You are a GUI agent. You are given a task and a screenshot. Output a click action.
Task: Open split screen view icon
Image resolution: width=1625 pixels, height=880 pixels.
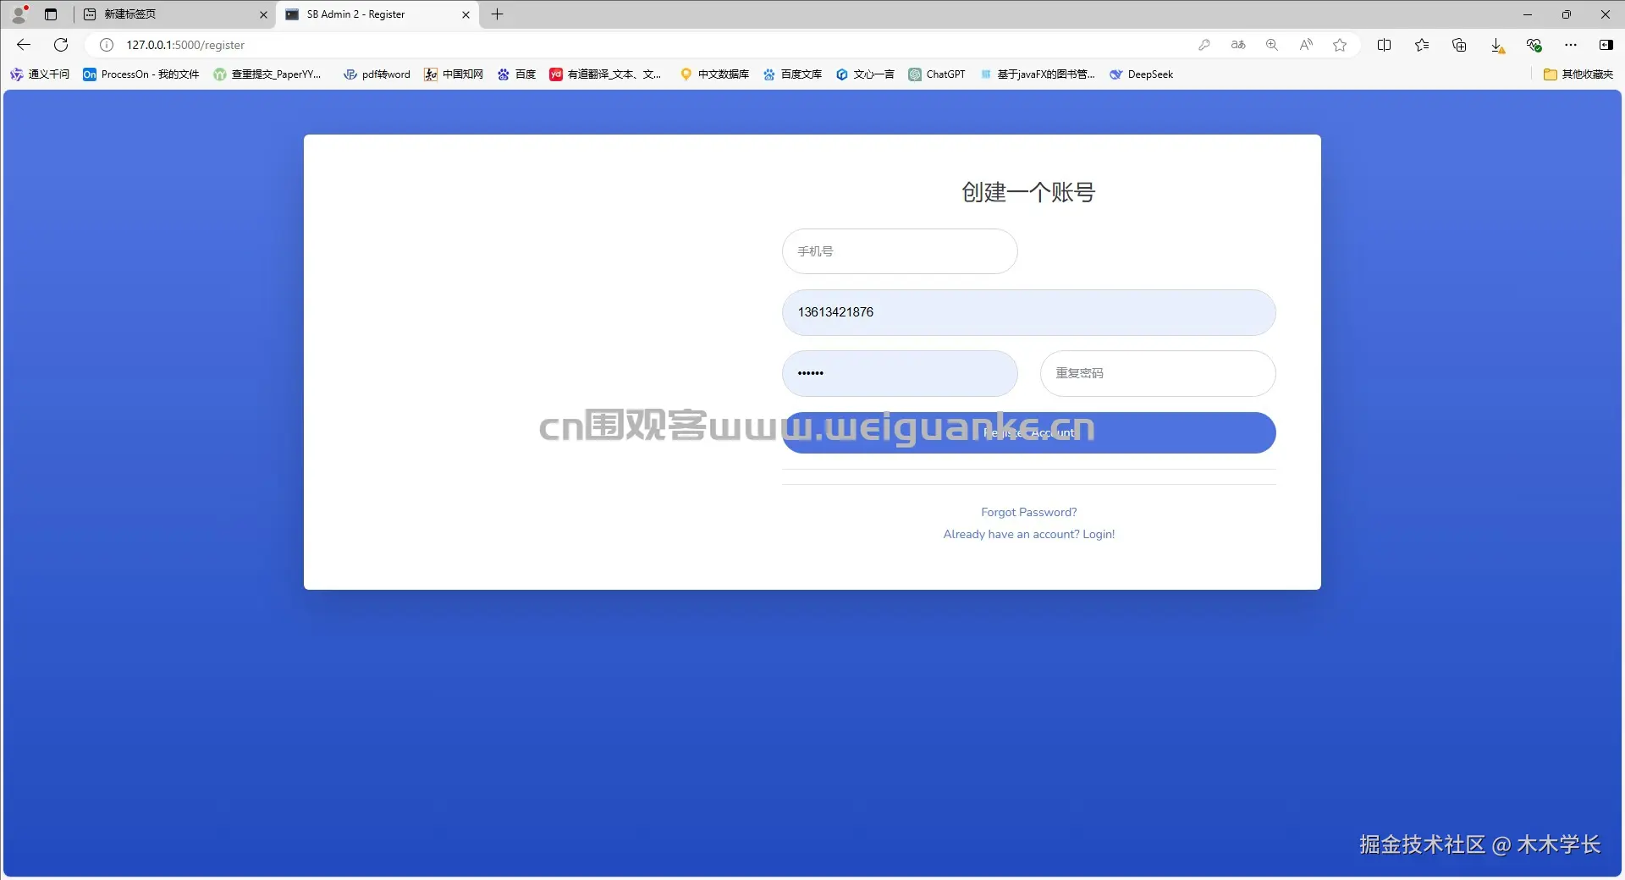coord(1385,45)
